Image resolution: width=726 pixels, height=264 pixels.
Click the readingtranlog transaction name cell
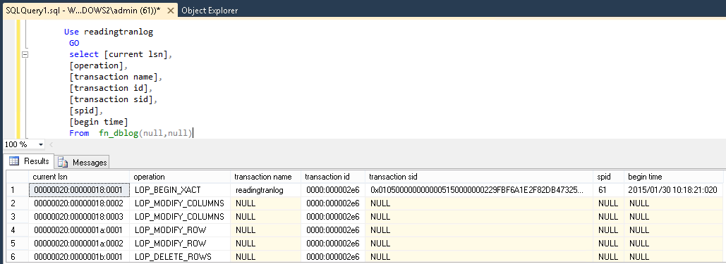266,190
